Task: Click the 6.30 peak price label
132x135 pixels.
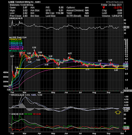Action: coord(34,48)
